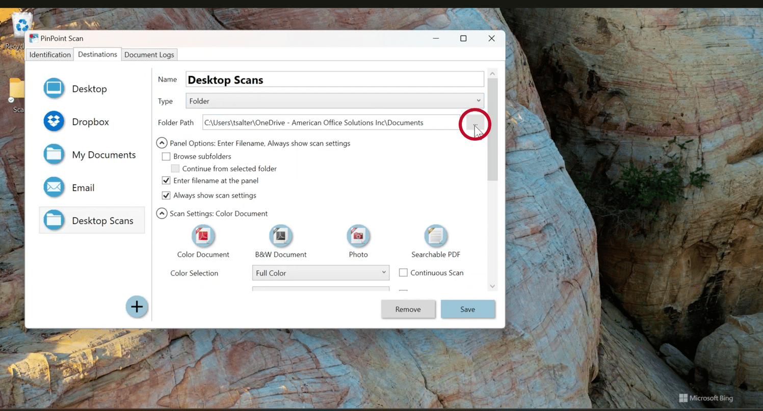763x411 pixels.
Task: Enable Browse subfolders
Action: click(x=166, y=156)
